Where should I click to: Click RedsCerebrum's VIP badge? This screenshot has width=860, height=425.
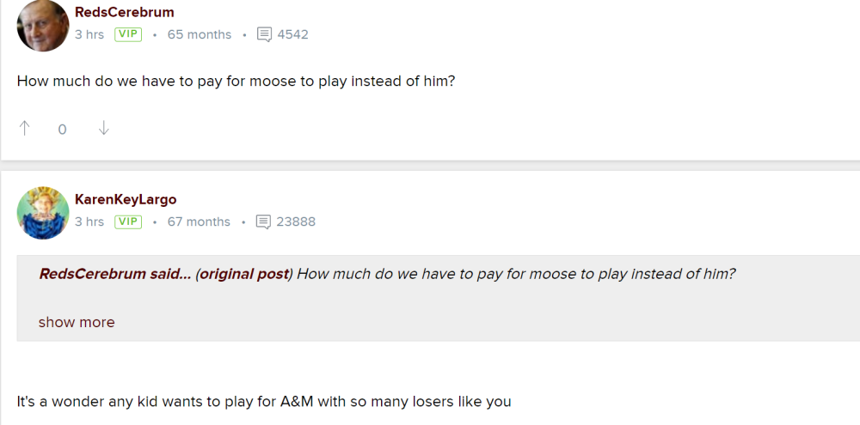pos(128,34)
